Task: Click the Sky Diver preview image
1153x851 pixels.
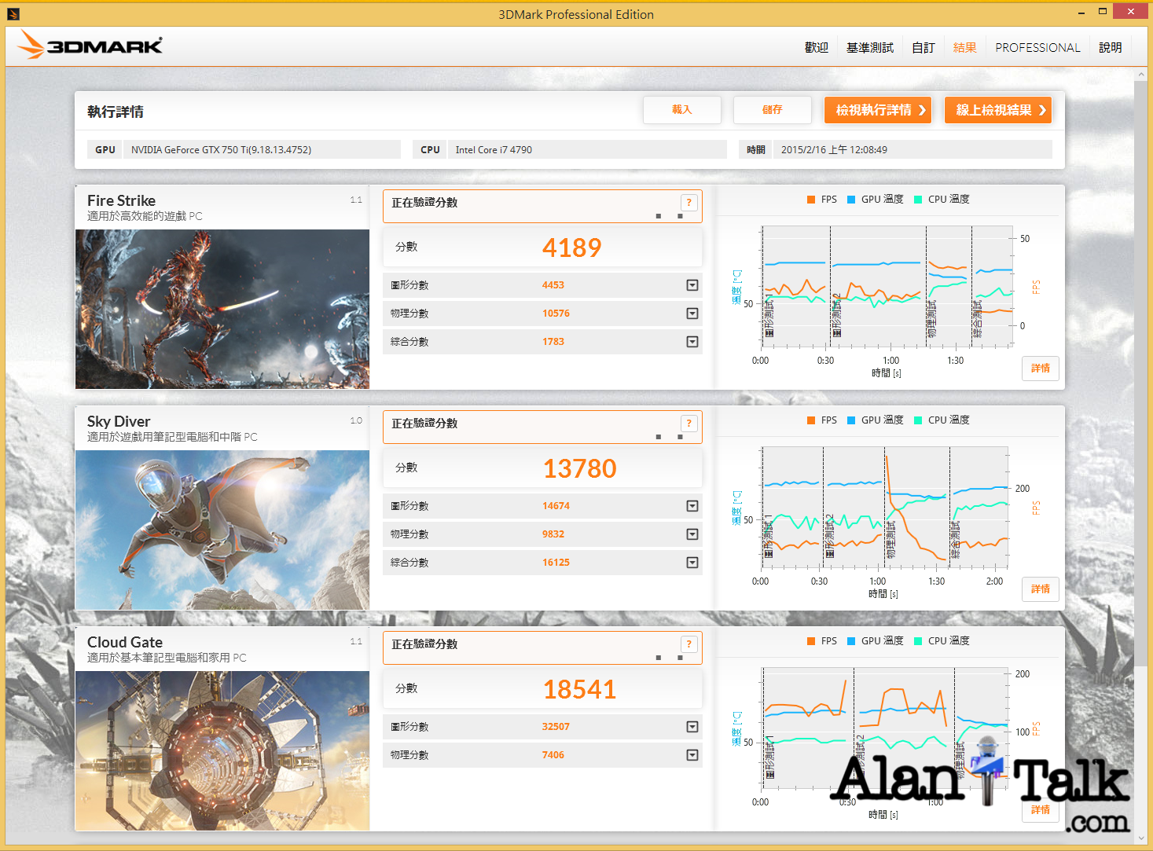Action: click(222, 530)
